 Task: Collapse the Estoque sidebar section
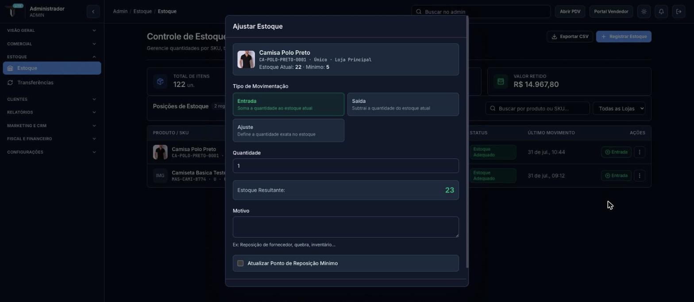pos(52,57)
